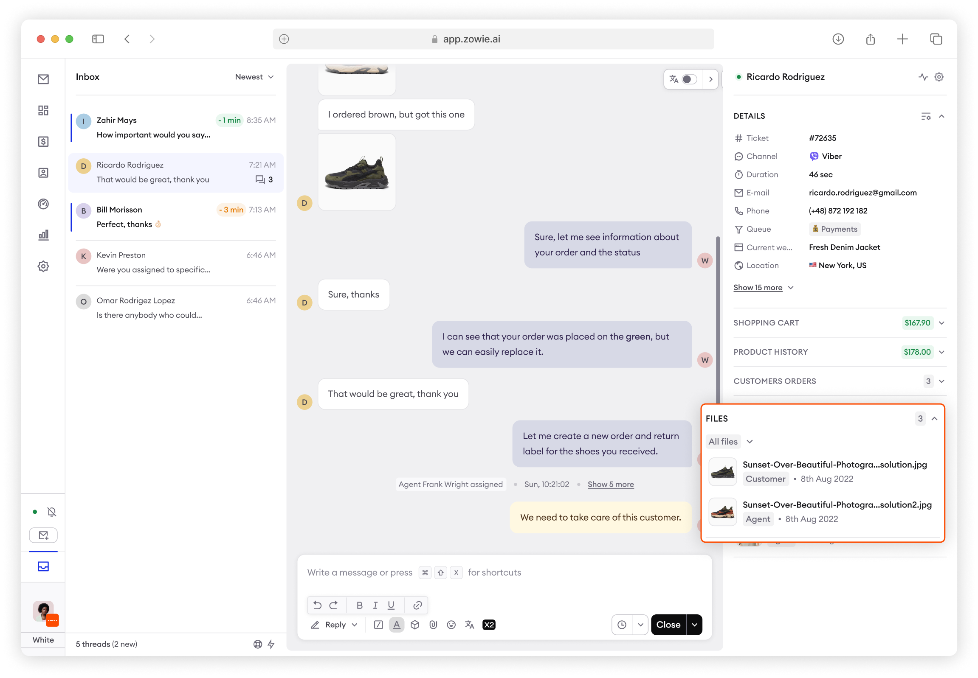Viewport: 978px width, 678px height.
Task: Open the emoji picker in composer
Action: click(x=451, y=625)
